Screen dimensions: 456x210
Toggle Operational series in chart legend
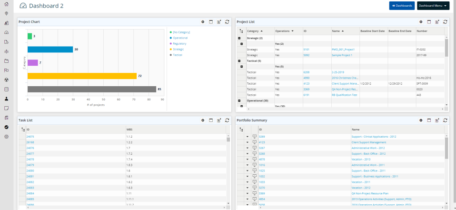180,38
